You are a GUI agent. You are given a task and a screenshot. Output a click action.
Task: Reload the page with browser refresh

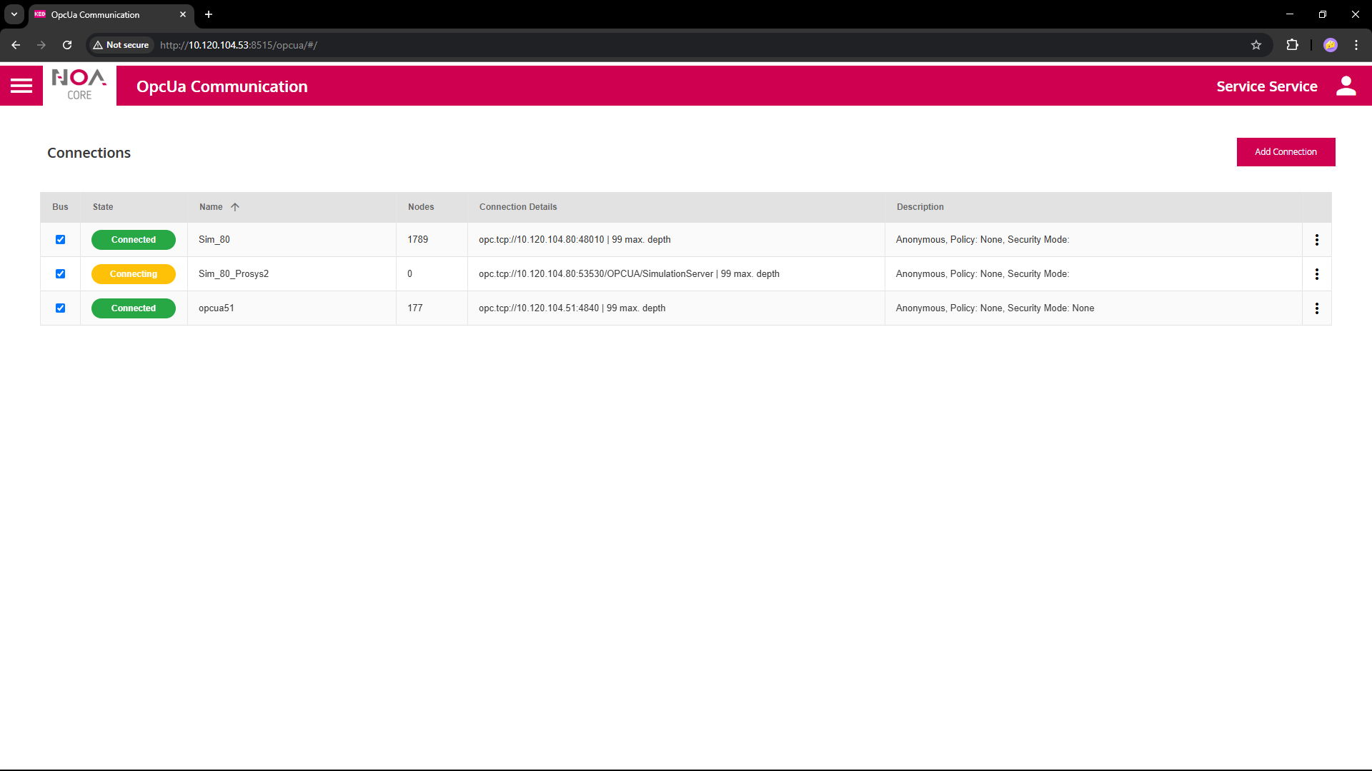click(x=67, y=45)
